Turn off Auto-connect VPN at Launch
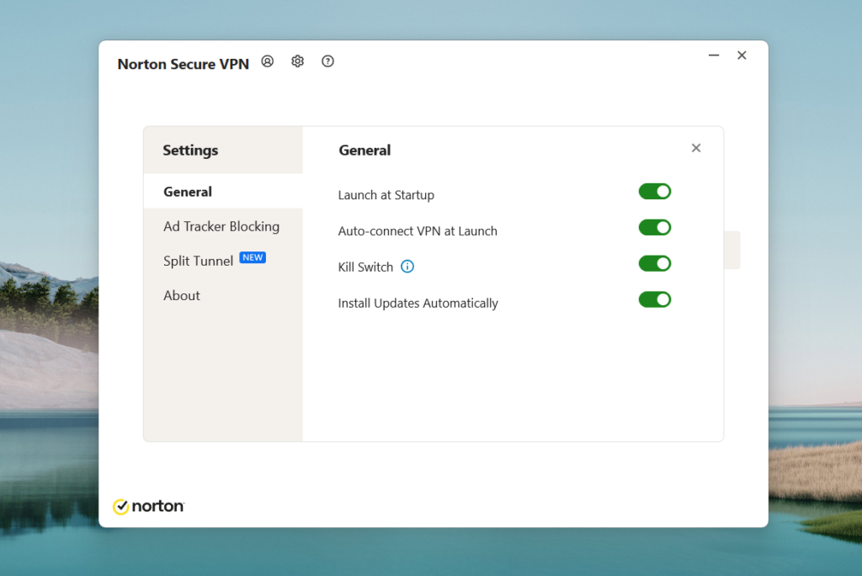This screenshot has height=576, width=862. (x=655, y=227)
